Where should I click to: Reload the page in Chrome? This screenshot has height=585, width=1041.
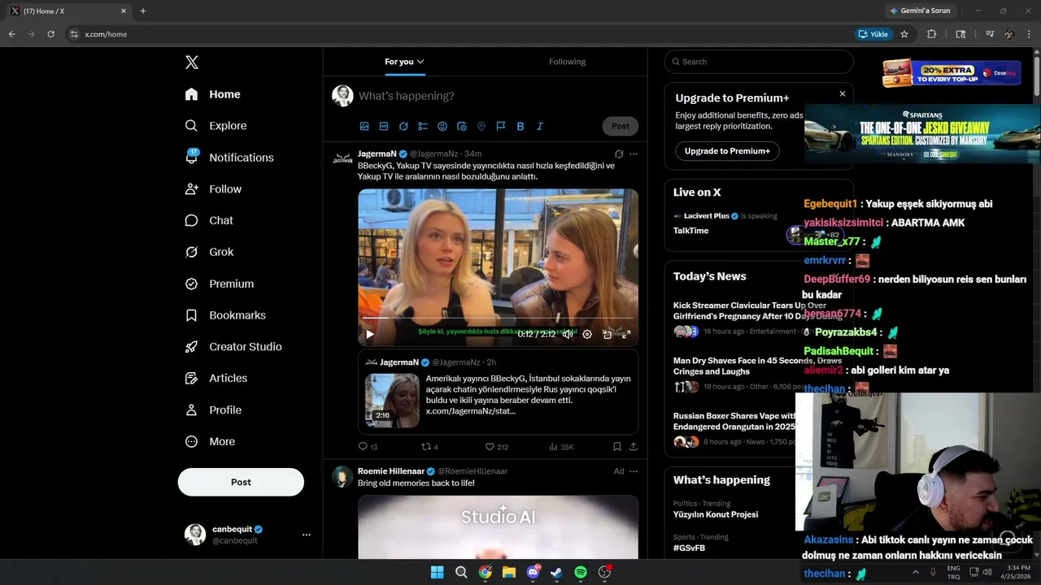pyautogui.click(x=50, y=34)
